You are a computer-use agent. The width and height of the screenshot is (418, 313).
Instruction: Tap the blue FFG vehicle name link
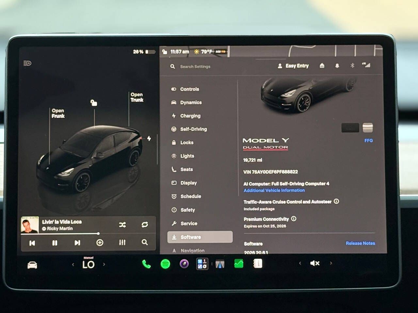pyautogui.click(x=369, y=141)
